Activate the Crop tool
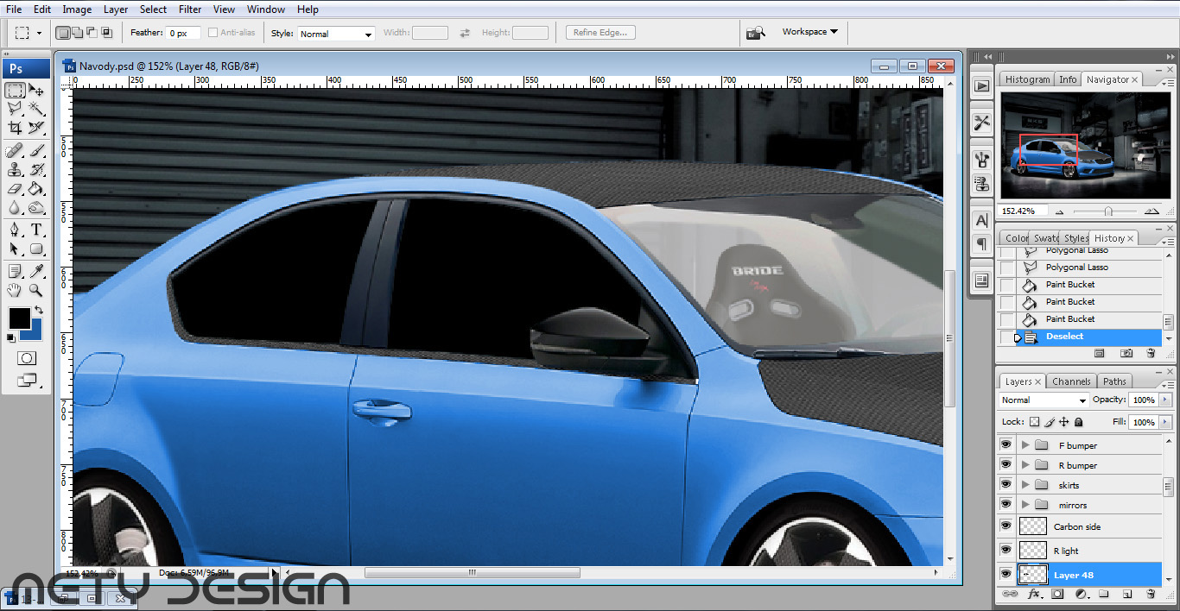Image resolution: width=1180 pixels, height=611 pixels. (15, 128)
